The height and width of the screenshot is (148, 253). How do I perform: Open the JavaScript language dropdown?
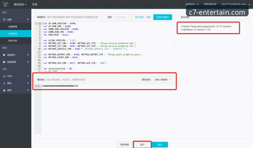tap(123, 17)
